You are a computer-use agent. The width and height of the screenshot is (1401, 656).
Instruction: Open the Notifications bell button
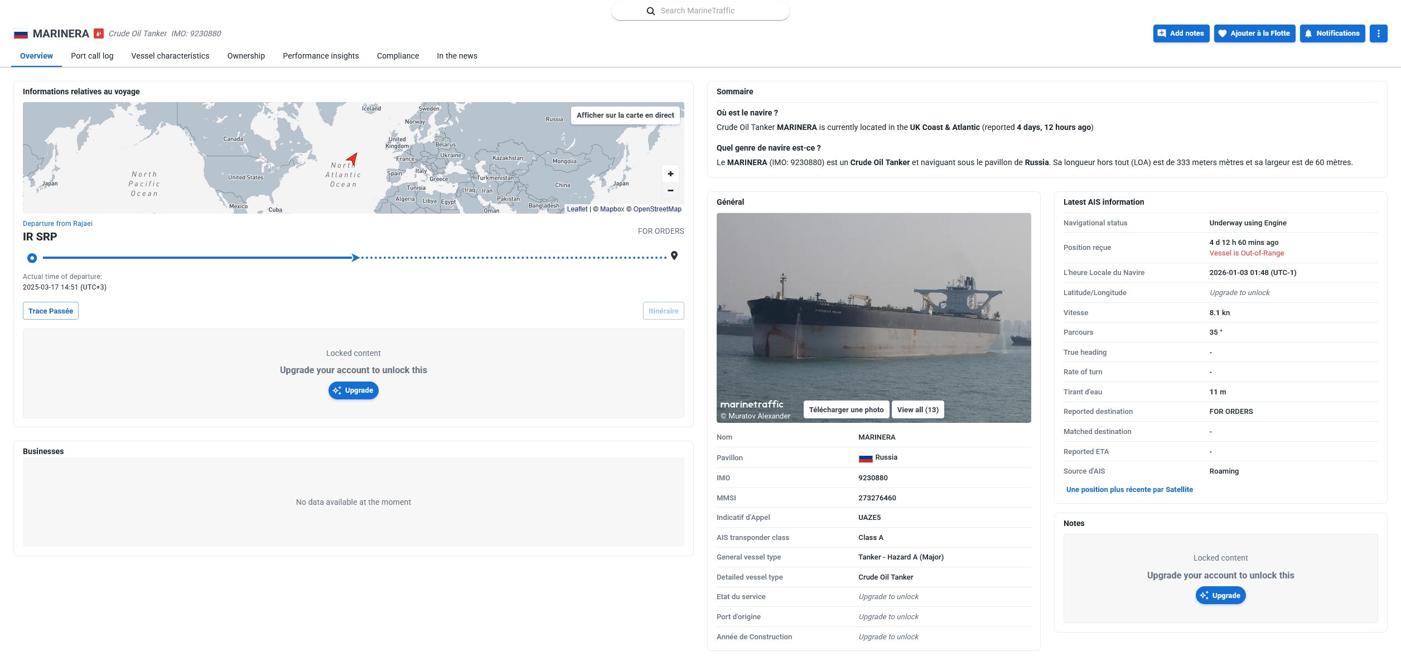pos(1332,33)
